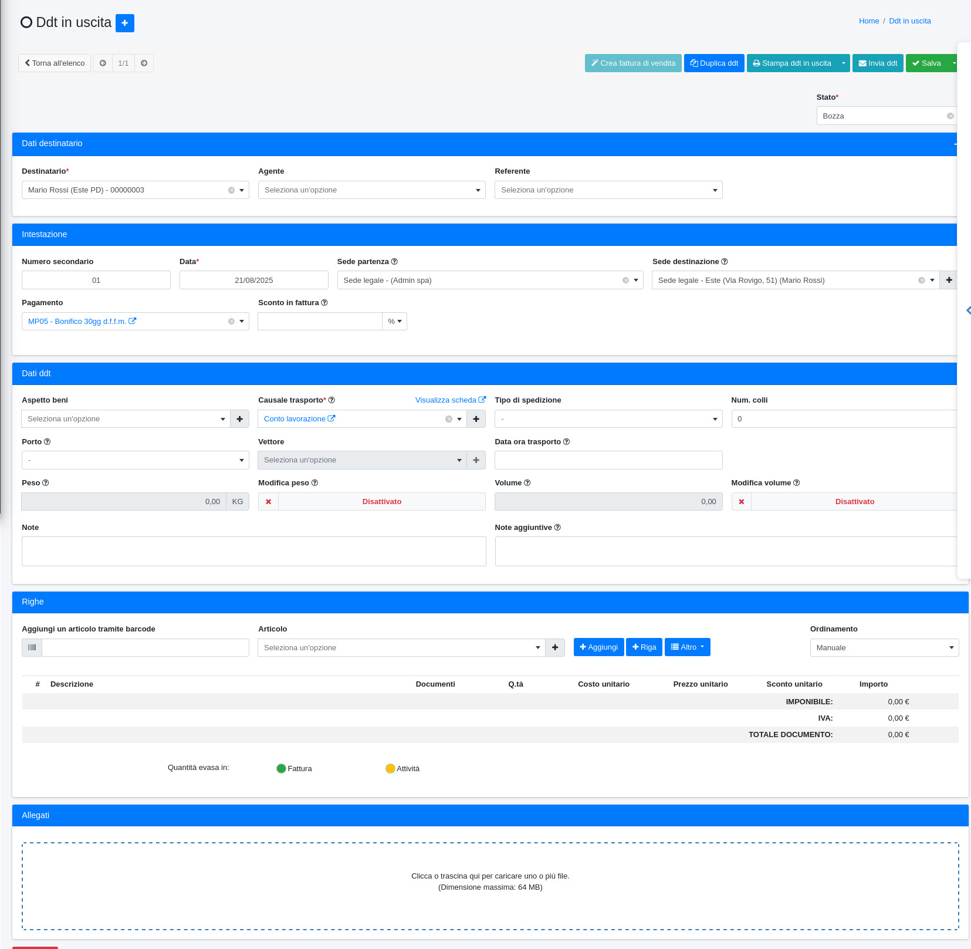The image size is (971, 949).
Task: Expand the Tipo di spedizione dropdown
Action: pyautogui.click(x=608, y=419)
